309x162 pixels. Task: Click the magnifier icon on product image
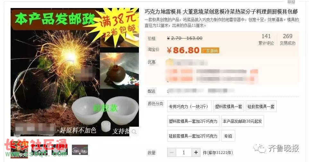point(134,132)
